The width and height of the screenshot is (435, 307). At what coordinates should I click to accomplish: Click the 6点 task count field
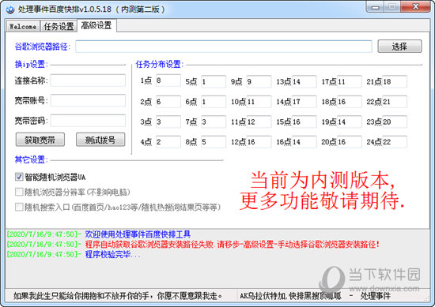[214, 102]
